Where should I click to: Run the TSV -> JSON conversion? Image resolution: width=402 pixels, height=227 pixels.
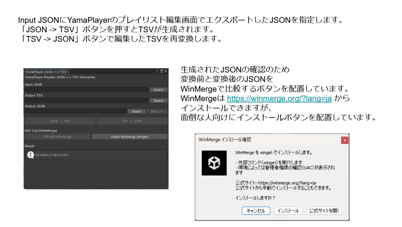coord(131,121)
